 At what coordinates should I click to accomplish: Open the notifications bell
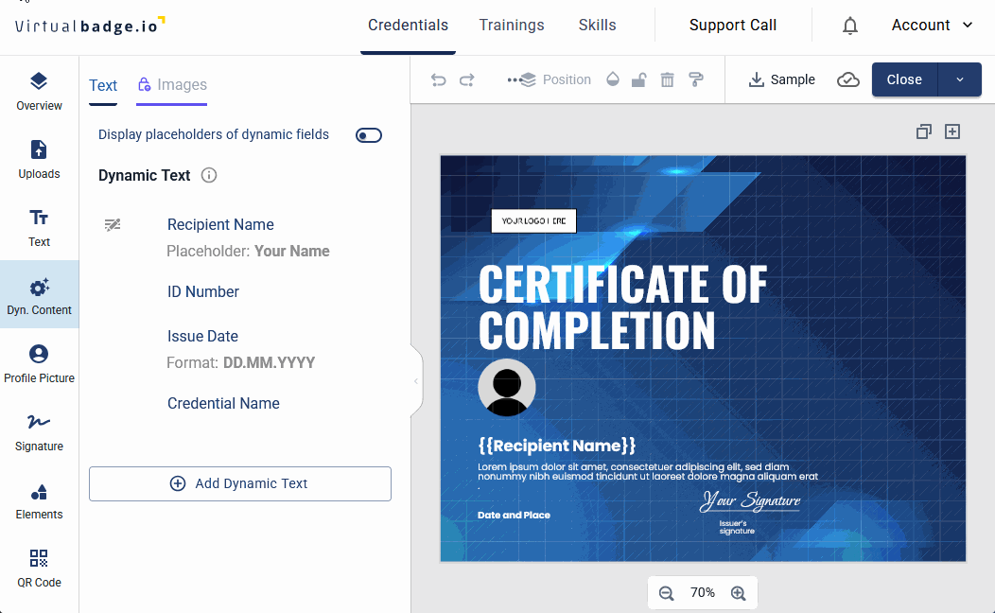pyautogui.click(x=850, y=26)
